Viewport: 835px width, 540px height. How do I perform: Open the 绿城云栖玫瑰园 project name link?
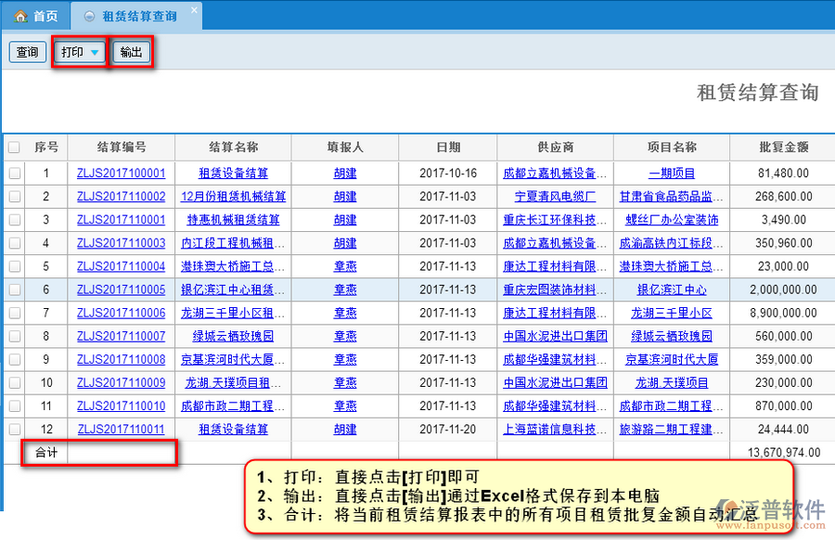(x=672, y=336)
